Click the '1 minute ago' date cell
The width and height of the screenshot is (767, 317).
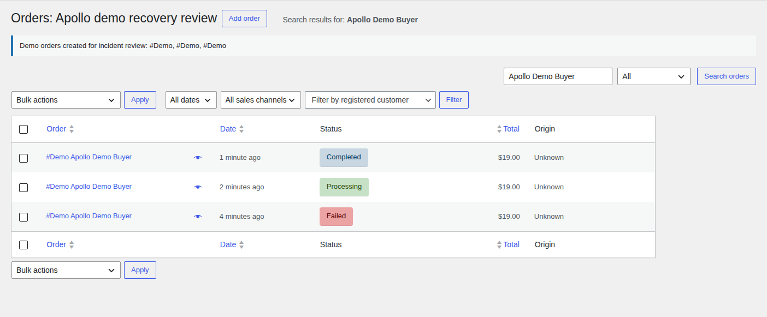240,158
